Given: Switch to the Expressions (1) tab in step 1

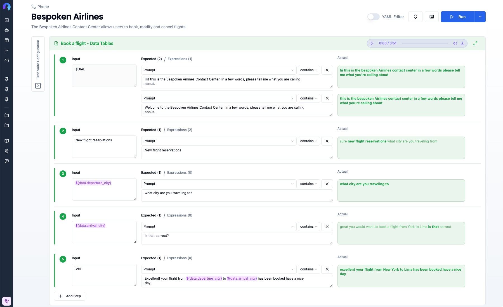Looking at the screenshot, I should 180,59.
